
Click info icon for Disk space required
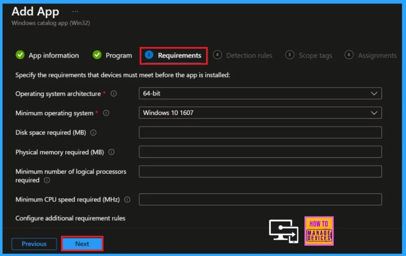pyautogui.click(x=93, y=132)
